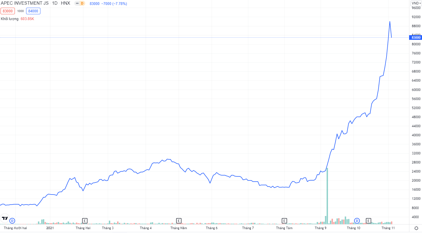Click 2021 on the time axis

[50, 228]
